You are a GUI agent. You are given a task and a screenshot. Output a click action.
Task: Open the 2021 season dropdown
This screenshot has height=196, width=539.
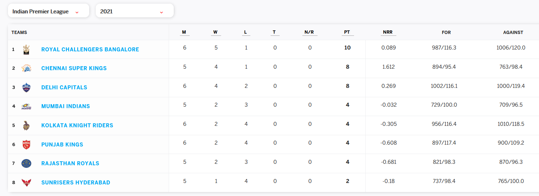[x=134, y=11]
